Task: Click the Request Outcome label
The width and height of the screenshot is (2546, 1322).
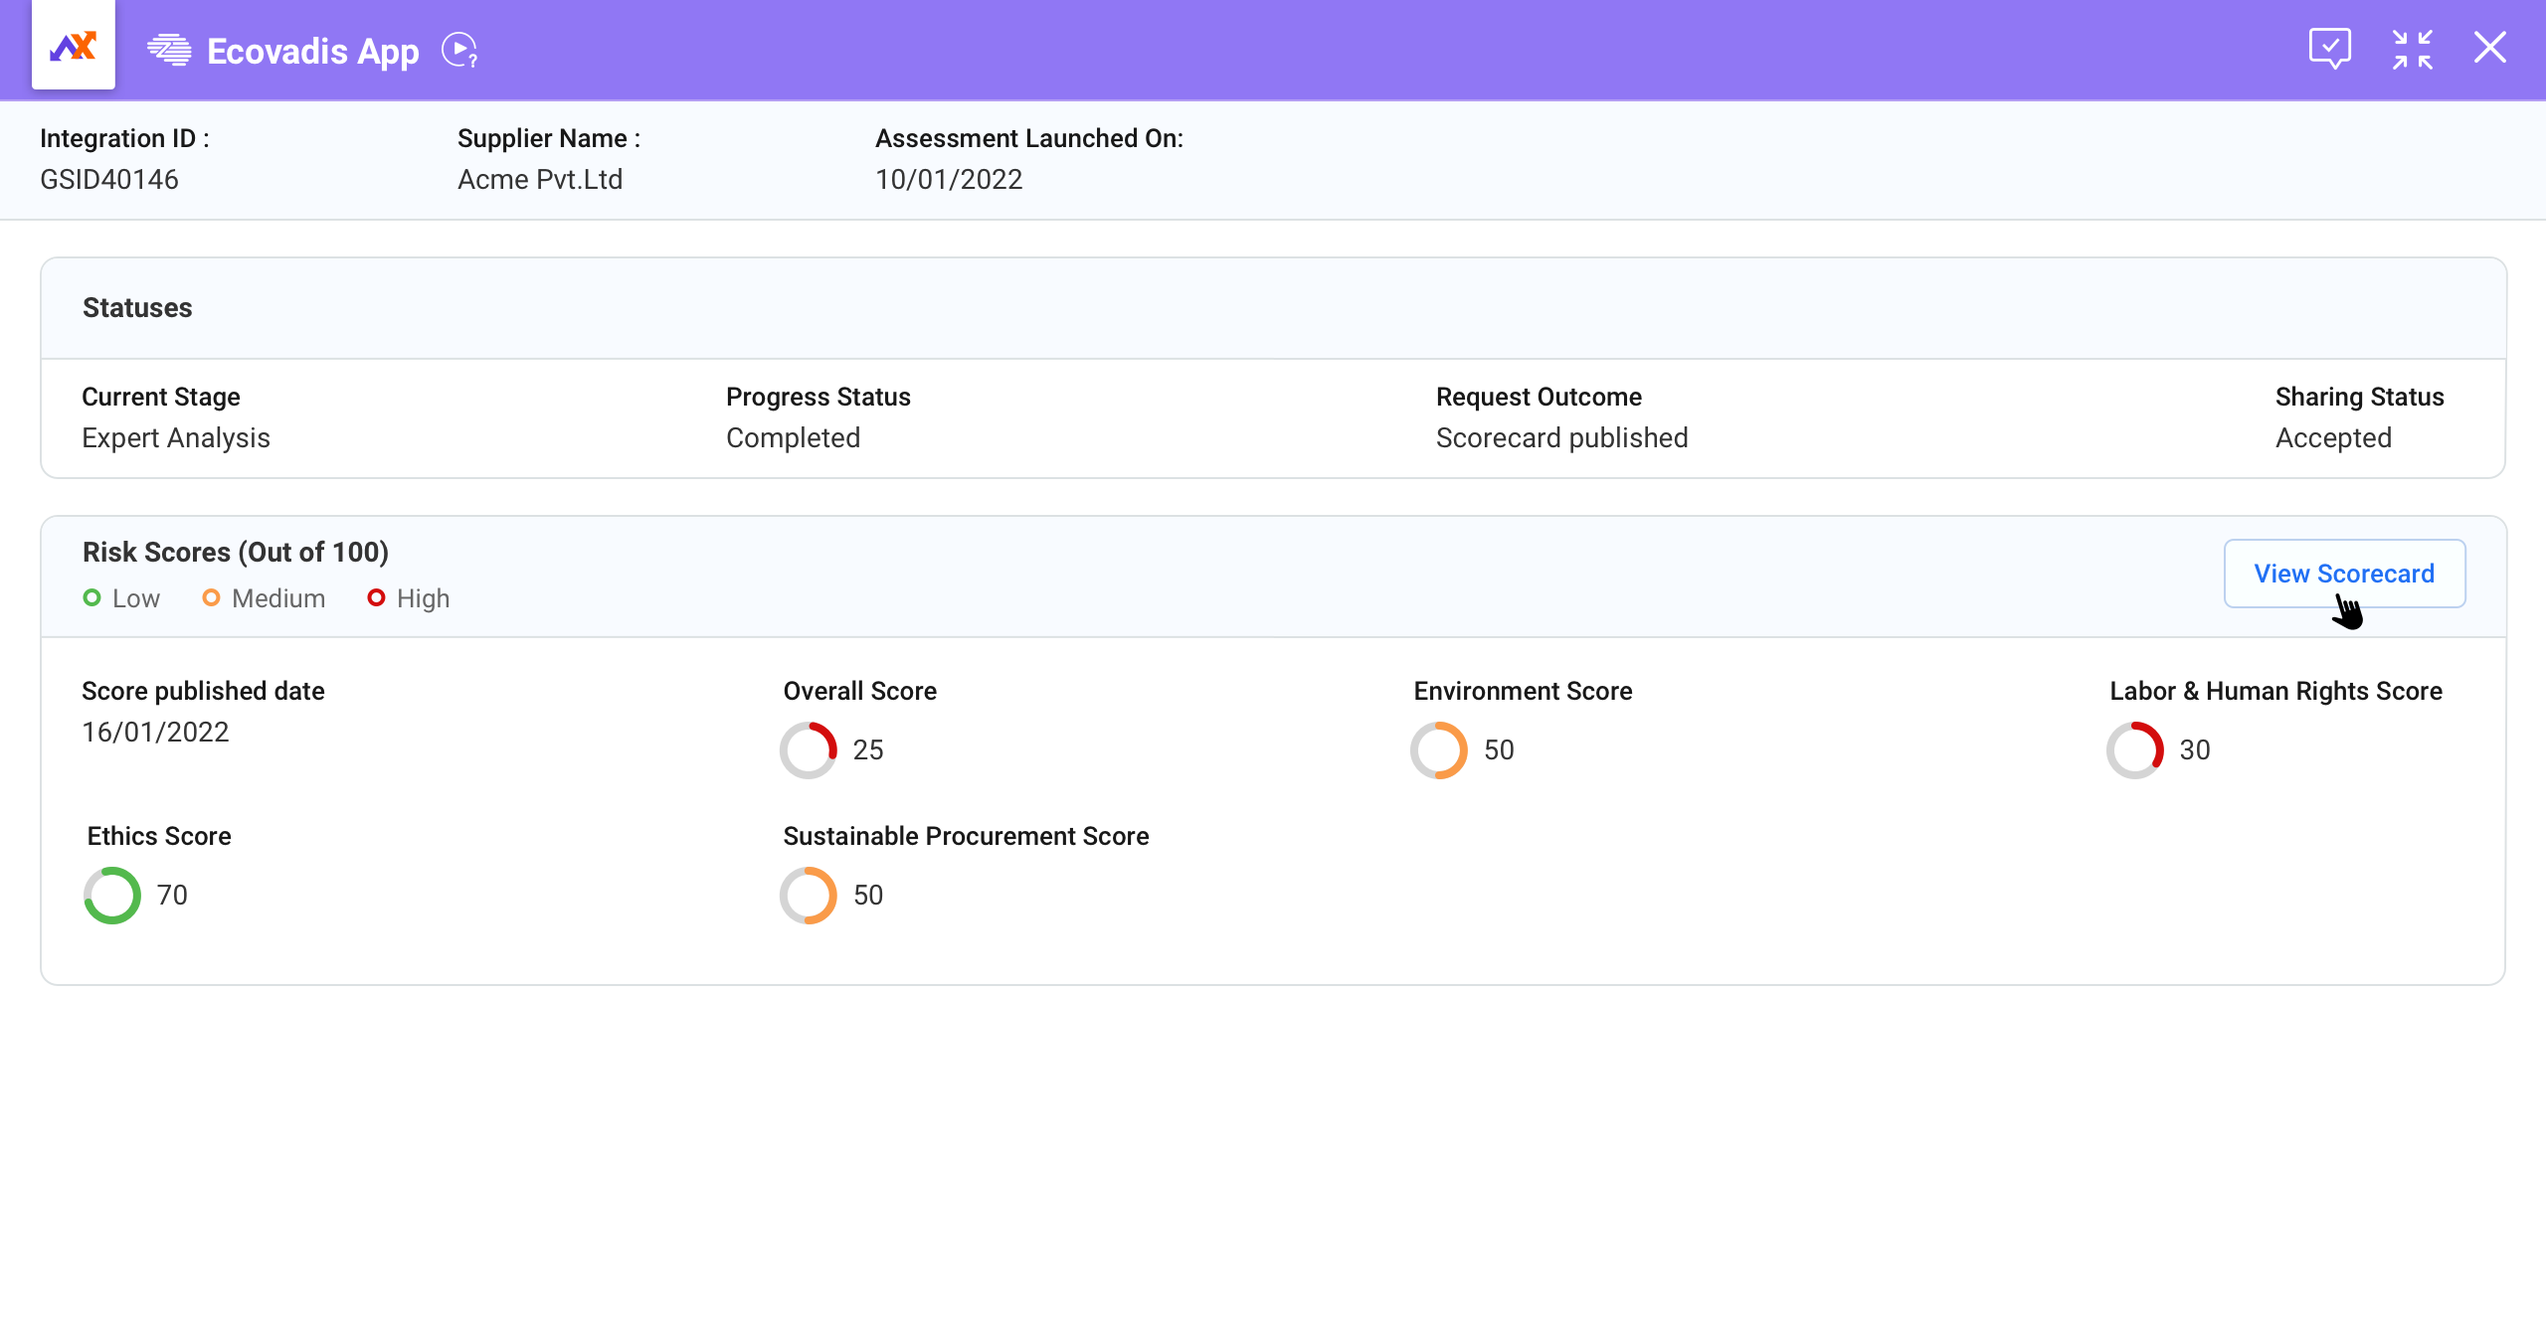Action: (x=1540, y=397)
